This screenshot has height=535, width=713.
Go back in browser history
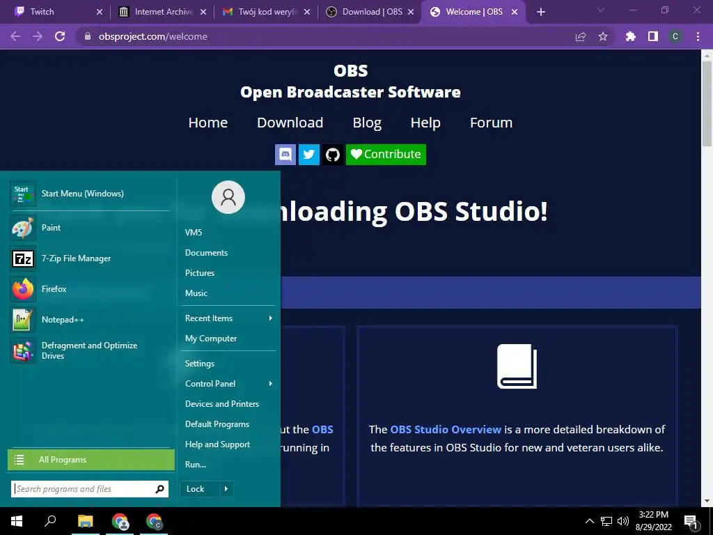15,36
